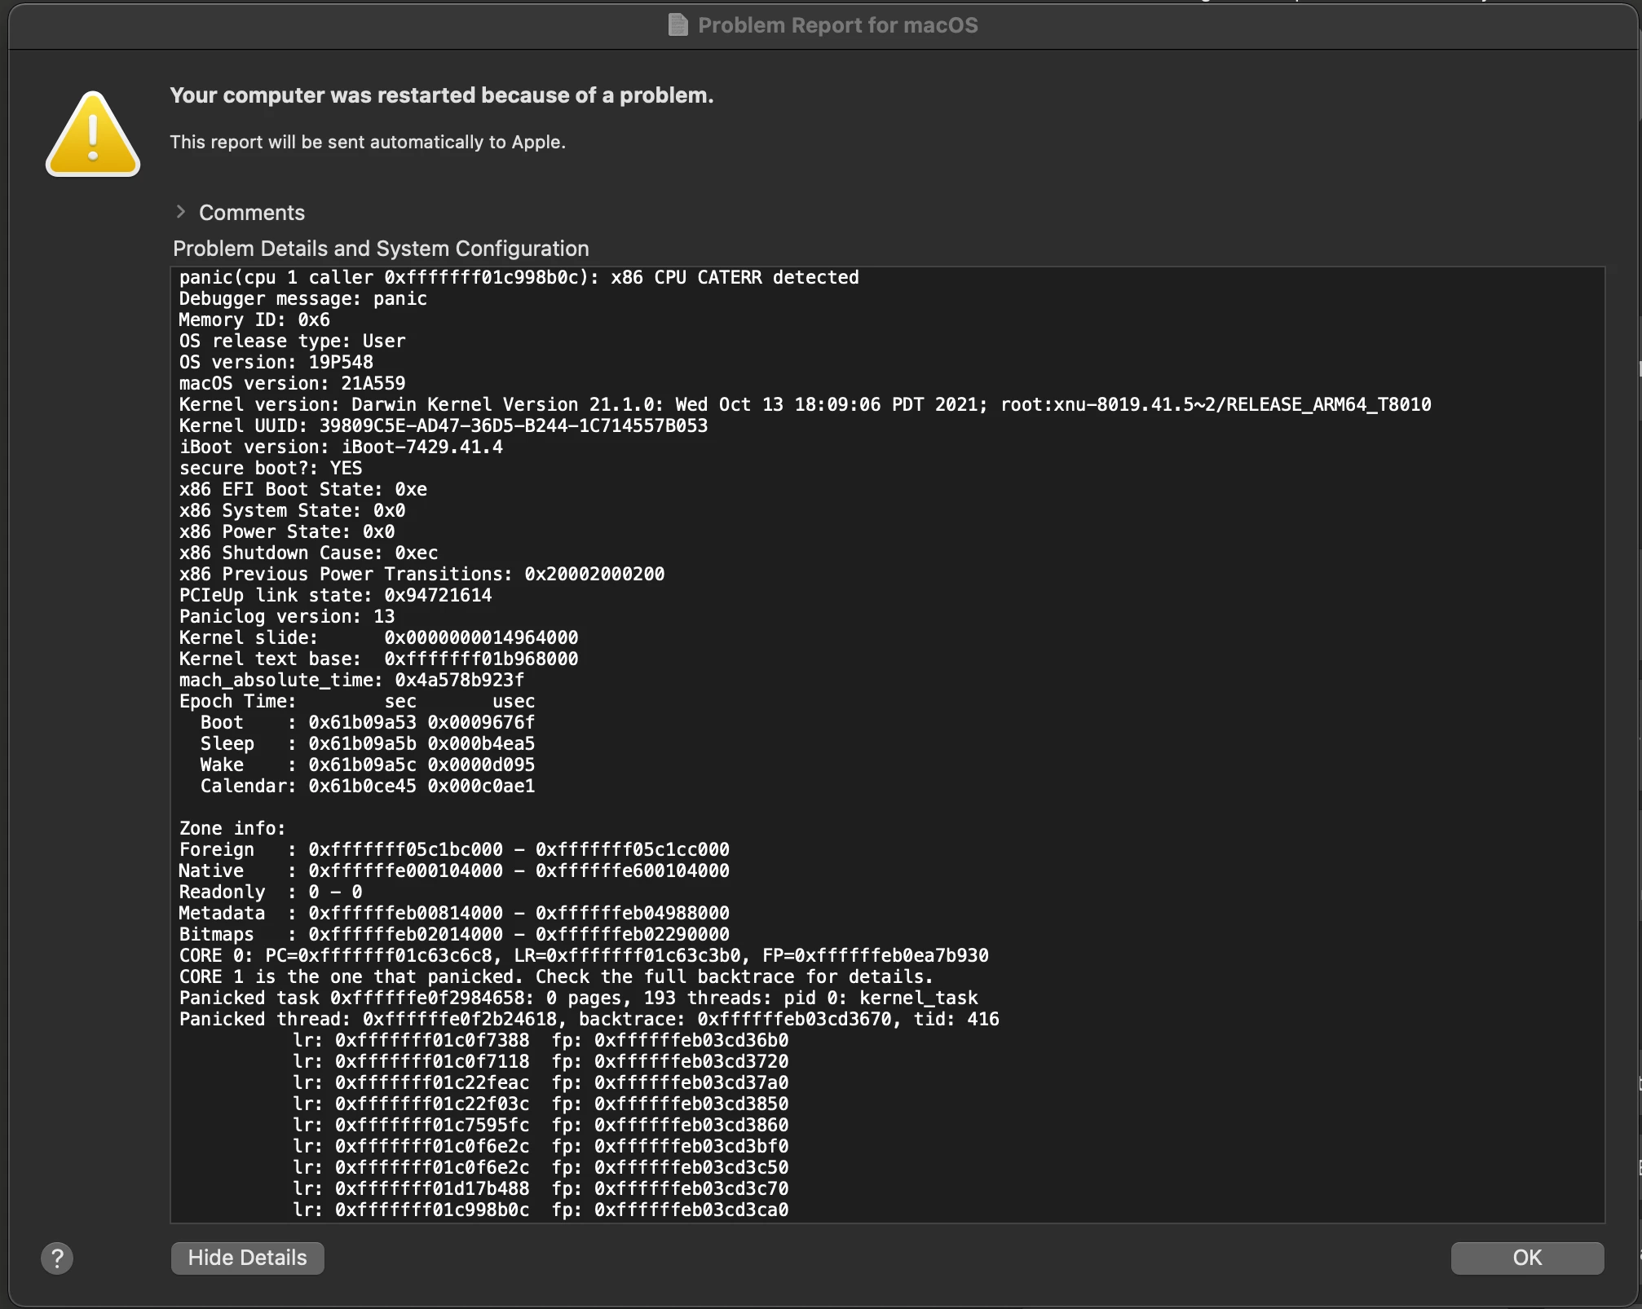This screenshot has width=1642, height=1309.
Task: Click the restarted because of a problem heading
Action: pyautogui.click(x=441, y=95)
